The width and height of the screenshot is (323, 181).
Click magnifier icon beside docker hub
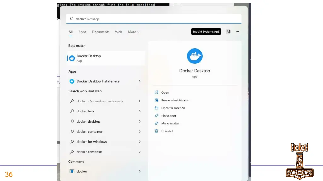[72, 111]
